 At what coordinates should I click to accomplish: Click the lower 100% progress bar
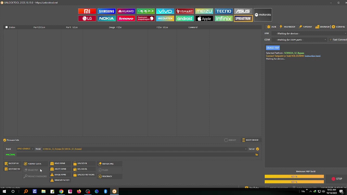pos(294,182)
